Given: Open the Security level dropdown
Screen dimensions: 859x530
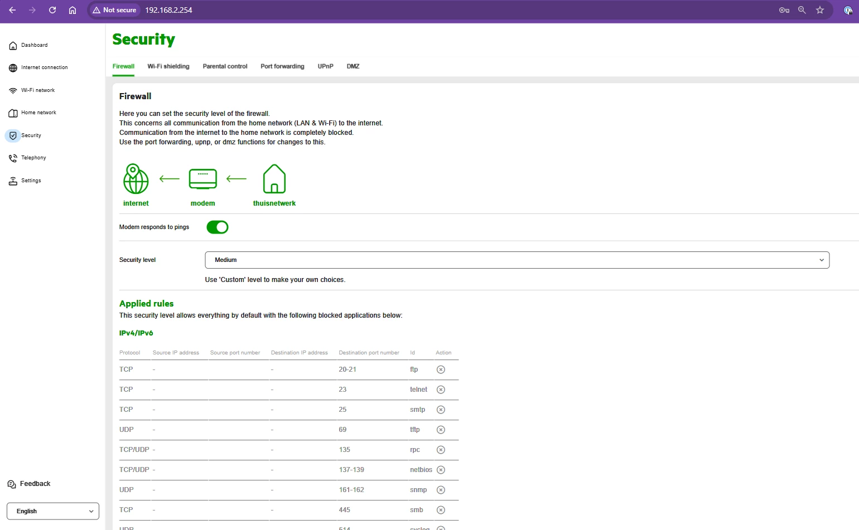Looking at the screenshot, I should click(x=517, y=260).
